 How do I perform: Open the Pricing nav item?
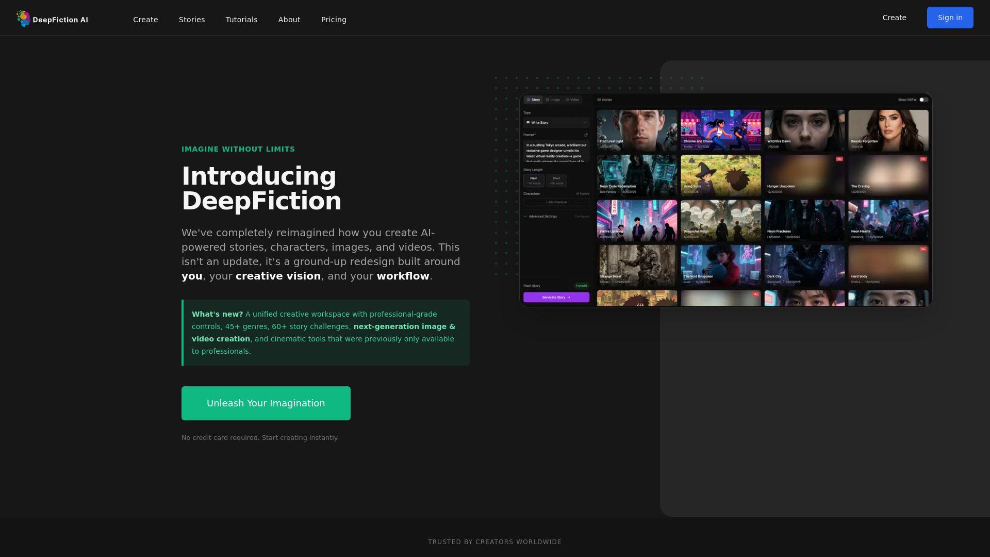point(334,20)
